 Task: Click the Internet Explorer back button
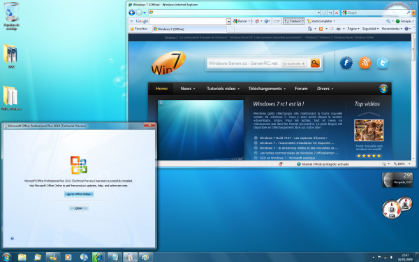[x=131, y=13]
